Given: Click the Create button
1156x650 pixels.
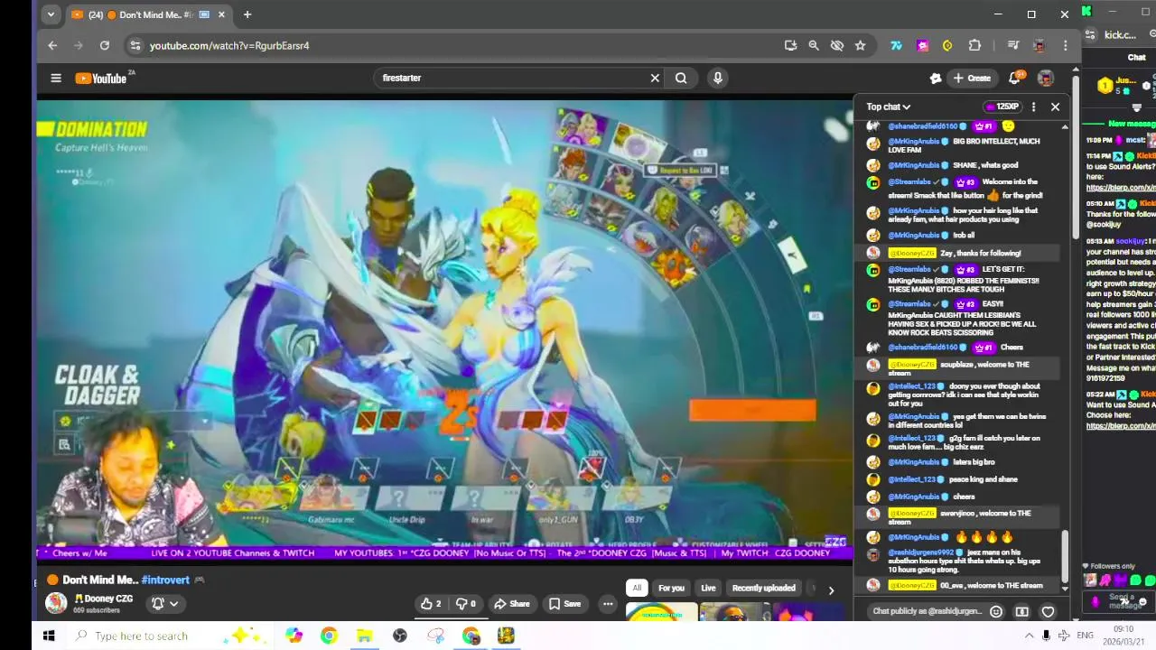Looking at the screenshot, I should tap(972, 78).
